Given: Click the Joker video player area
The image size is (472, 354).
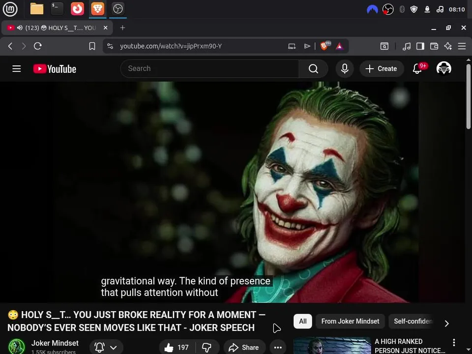Looking at the screenshot, I should (233, 192).
